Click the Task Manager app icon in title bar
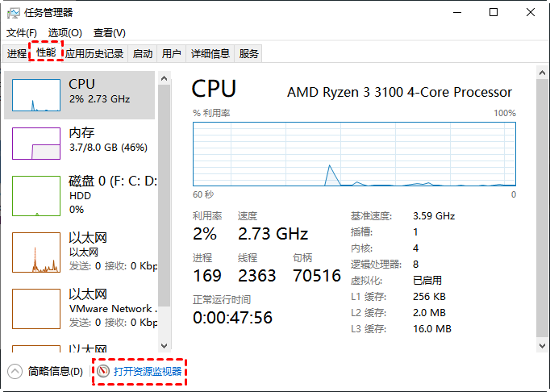The width and height of the screenshot is (550, 392). [x=15, y=12]
